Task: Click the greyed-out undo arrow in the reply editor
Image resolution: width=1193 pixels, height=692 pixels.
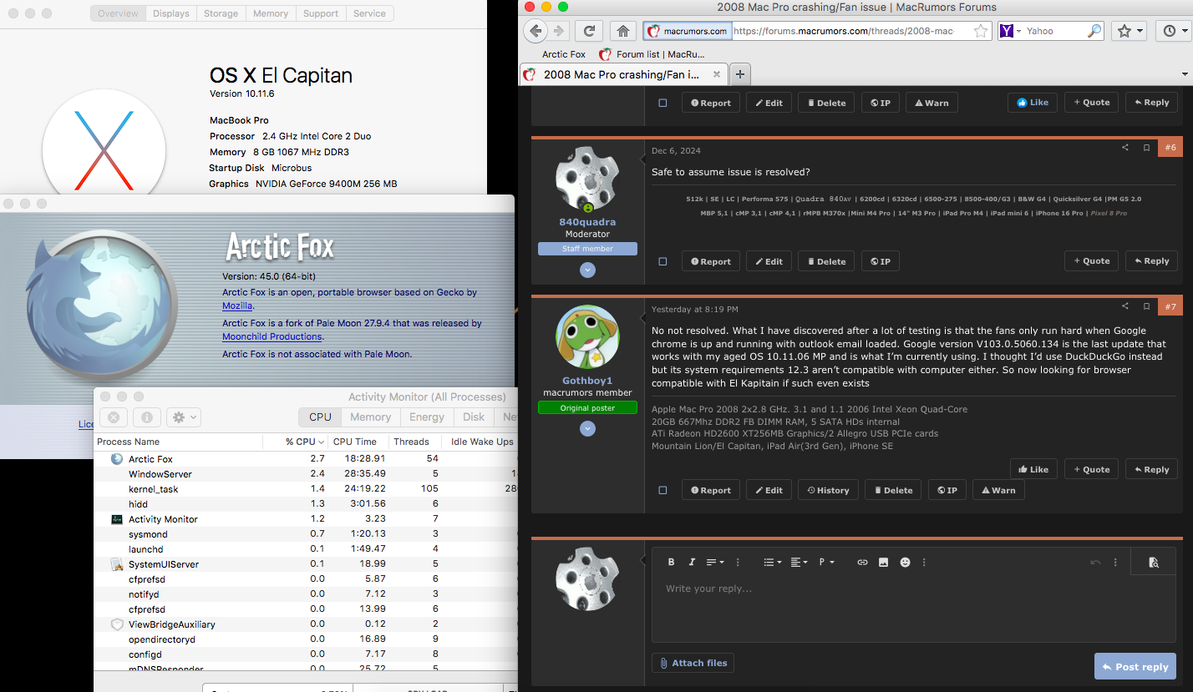Action: [1095, 563]
